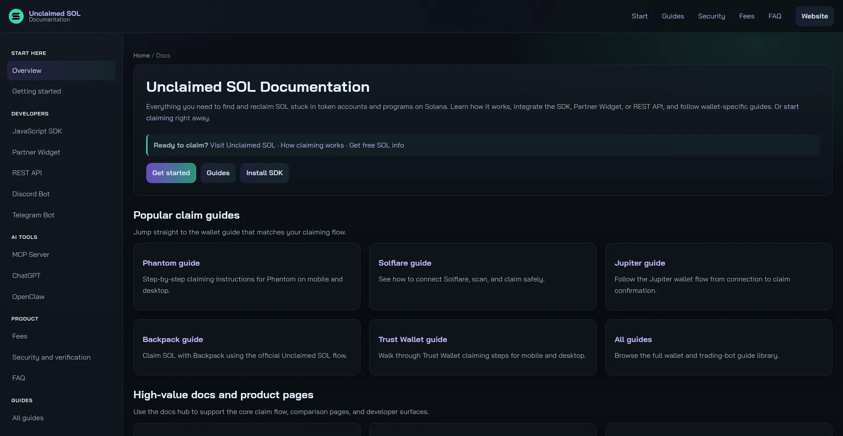Click the Get started button
The width and height of the screenshot is (843, 436).
pos(171,173)
